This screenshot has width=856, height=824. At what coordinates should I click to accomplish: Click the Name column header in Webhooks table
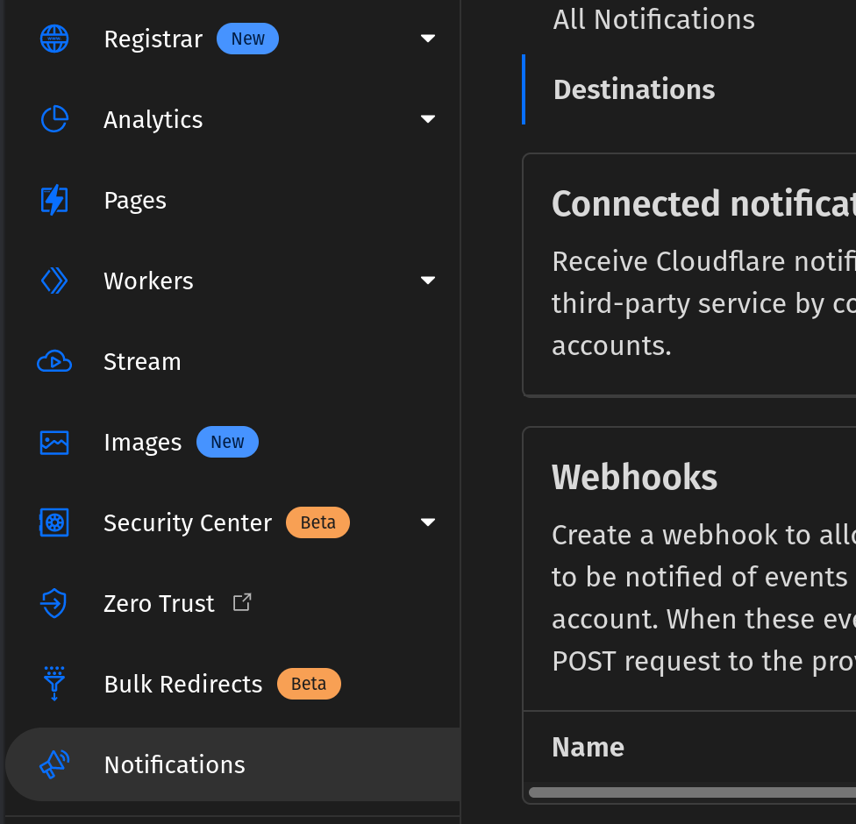(588, 747)
